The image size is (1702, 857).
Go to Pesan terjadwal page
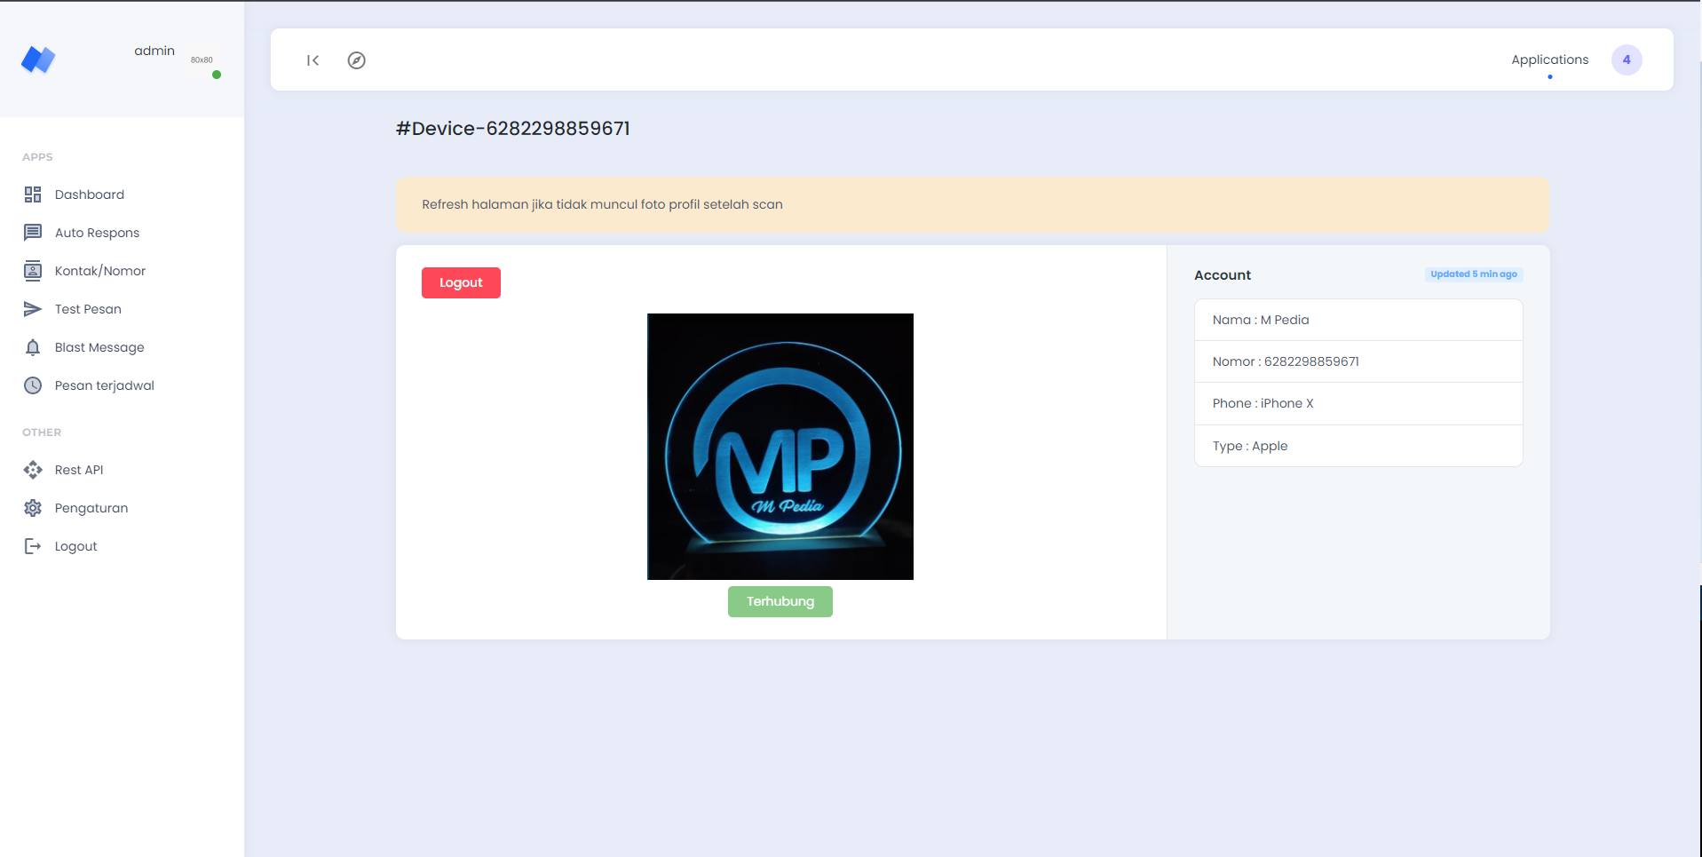tap(104, 385)
